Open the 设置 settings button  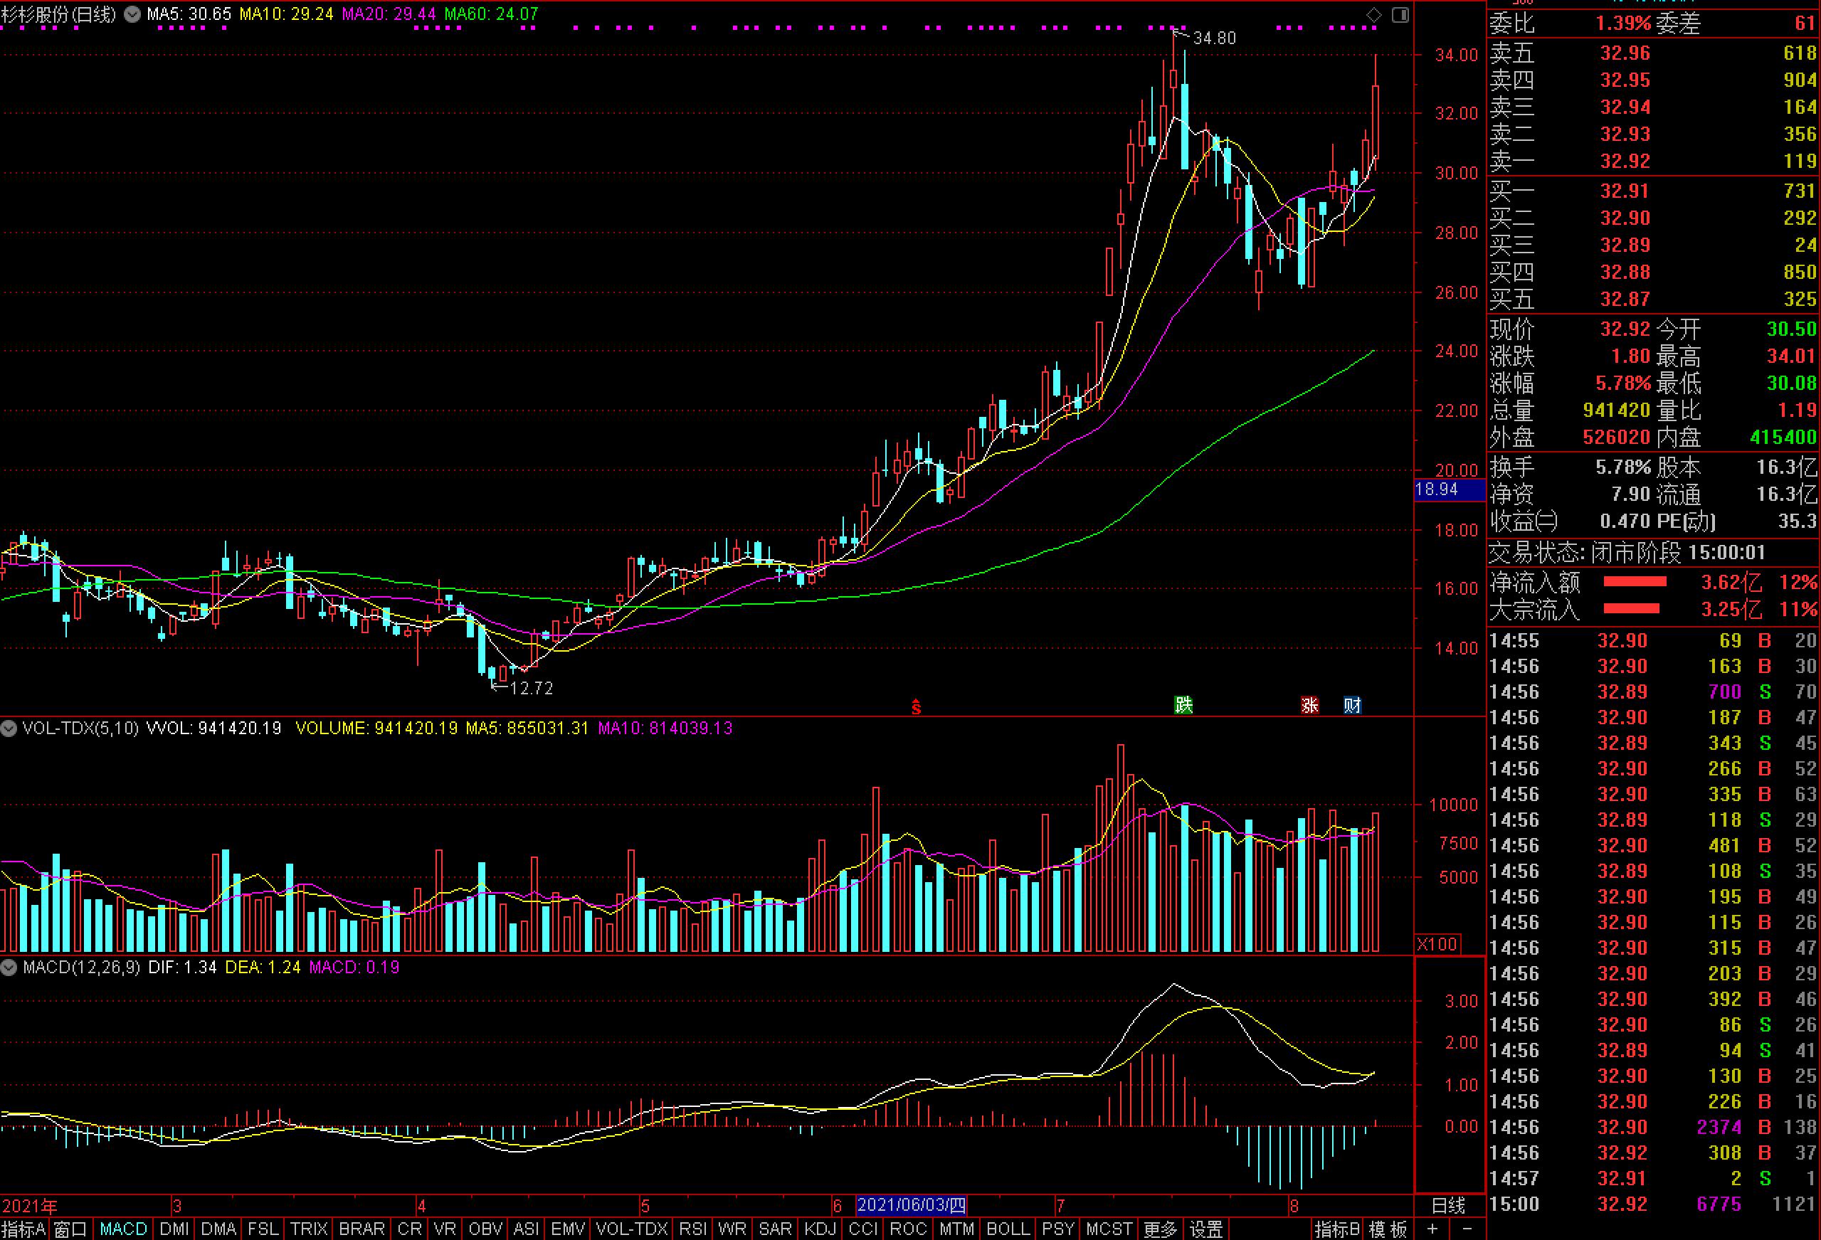coord(1206,1229)
